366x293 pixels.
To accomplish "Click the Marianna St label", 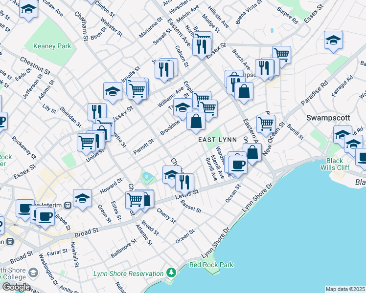I will [x=151, y=27].
